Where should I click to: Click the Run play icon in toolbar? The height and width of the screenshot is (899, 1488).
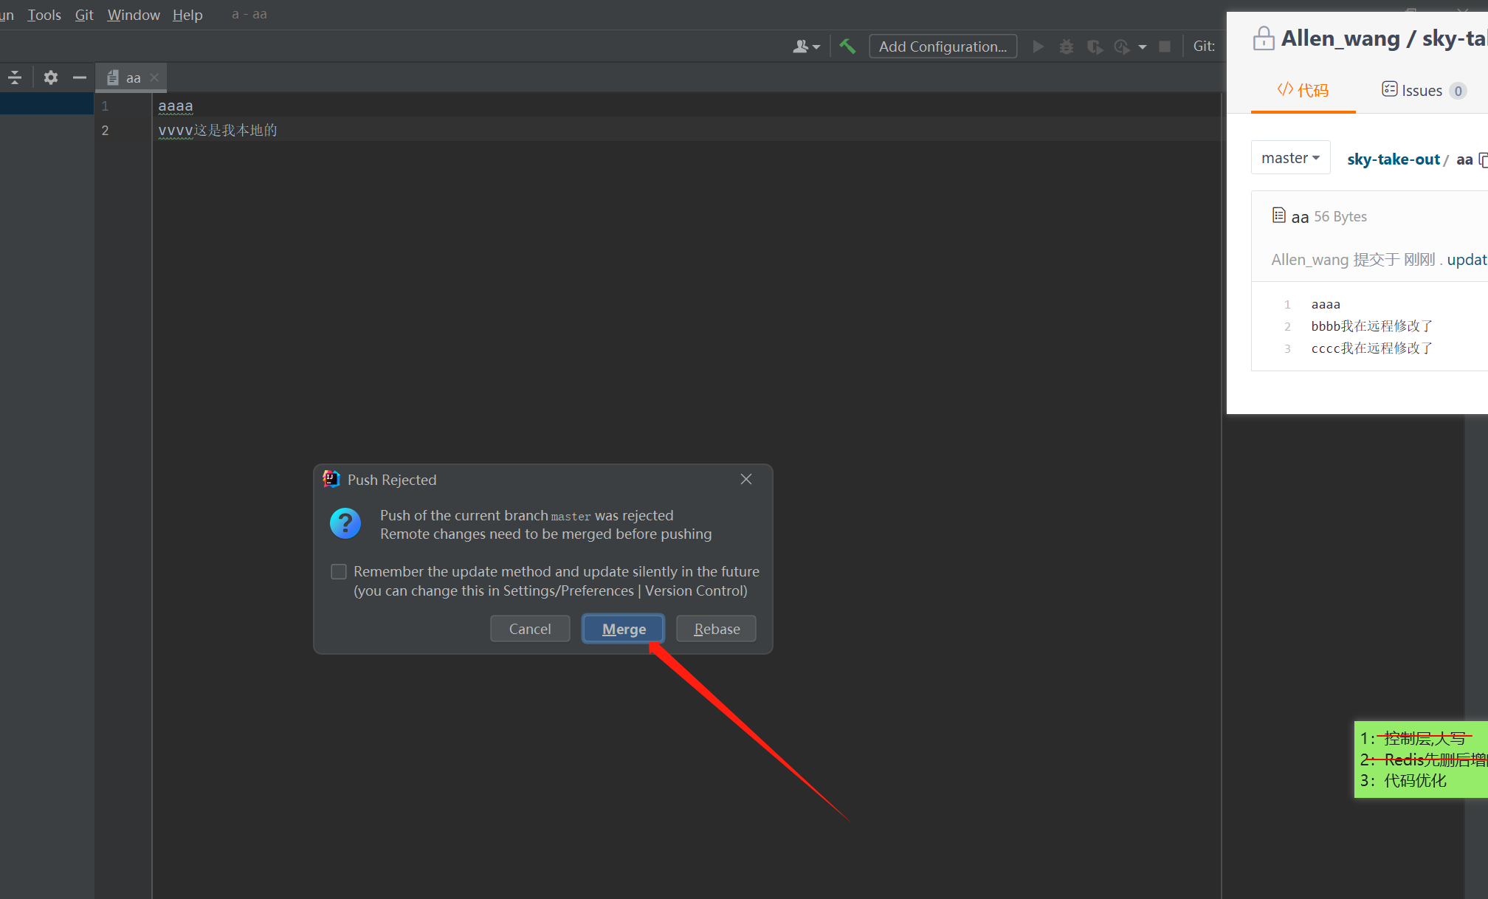tap(1038, 46)
